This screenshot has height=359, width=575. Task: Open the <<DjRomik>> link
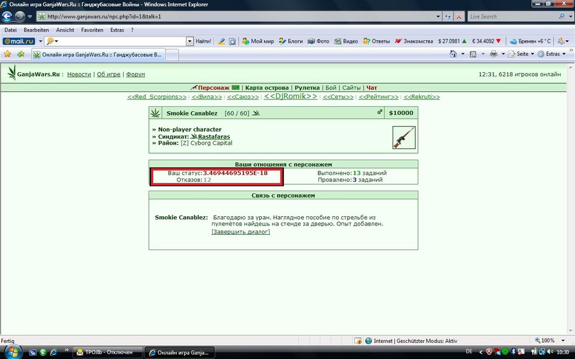click(291, 96)
